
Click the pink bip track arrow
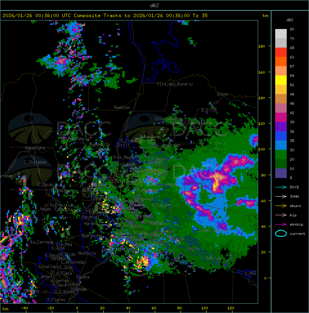tap(281, 215)
